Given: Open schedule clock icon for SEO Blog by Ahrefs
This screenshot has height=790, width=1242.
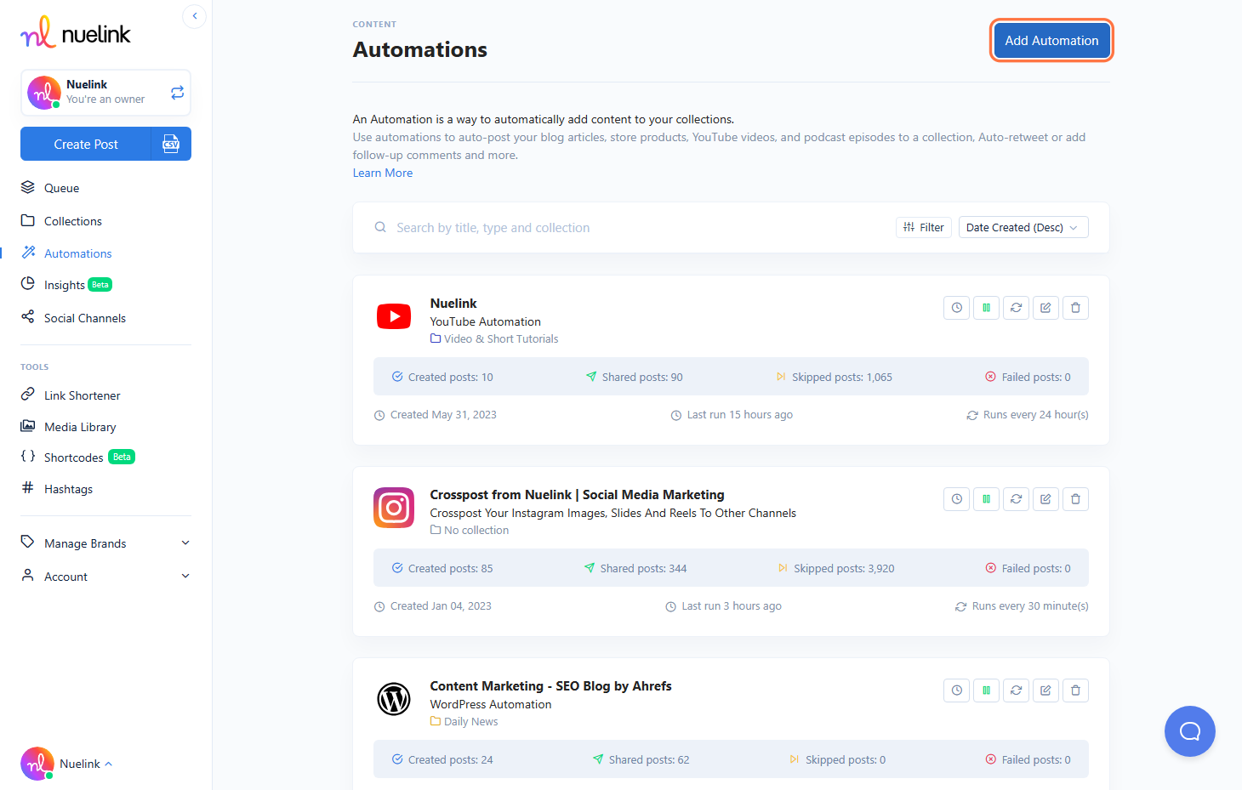Looking at the screenshot, I should tap(957, 691).
